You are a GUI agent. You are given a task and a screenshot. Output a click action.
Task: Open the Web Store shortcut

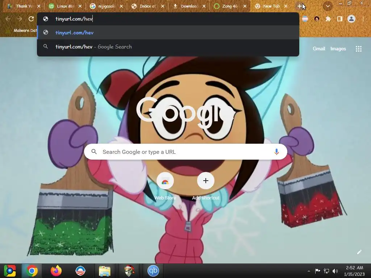[165, 186]
